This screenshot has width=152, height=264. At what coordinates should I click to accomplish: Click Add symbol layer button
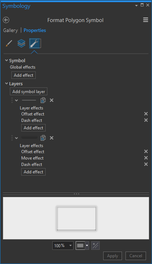pos(29,91)
